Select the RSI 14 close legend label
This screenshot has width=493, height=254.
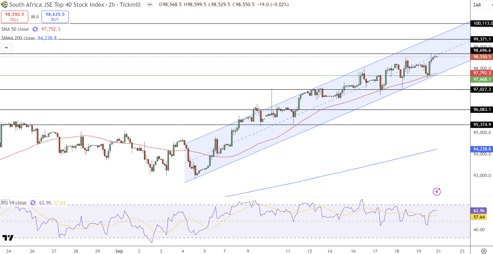click(14, 203)
